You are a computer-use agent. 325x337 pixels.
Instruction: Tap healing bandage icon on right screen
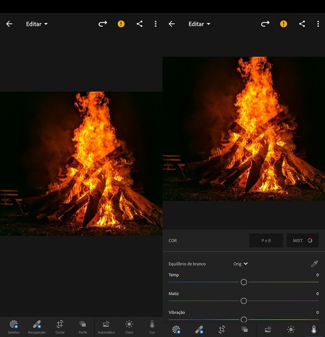pyautogui.click(x=199, y=329)
